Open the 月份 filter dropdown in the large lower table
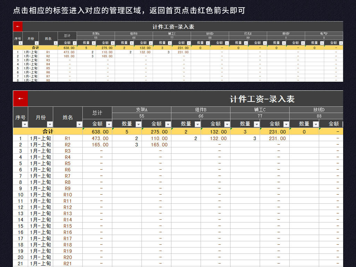 click(x=50, y=124)
